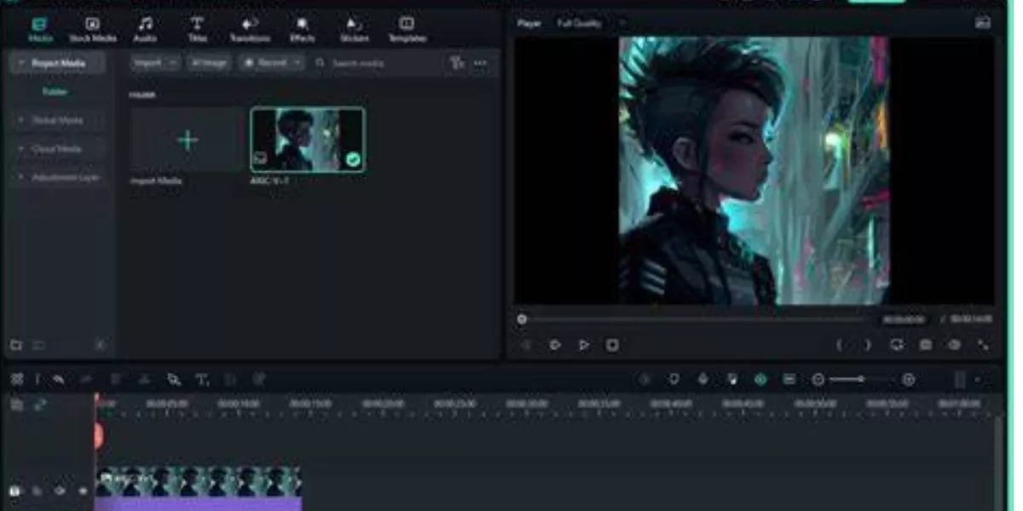Select the Folder item under Project Media
This screenshot has height=511, width=1023.
pos(55,91)
